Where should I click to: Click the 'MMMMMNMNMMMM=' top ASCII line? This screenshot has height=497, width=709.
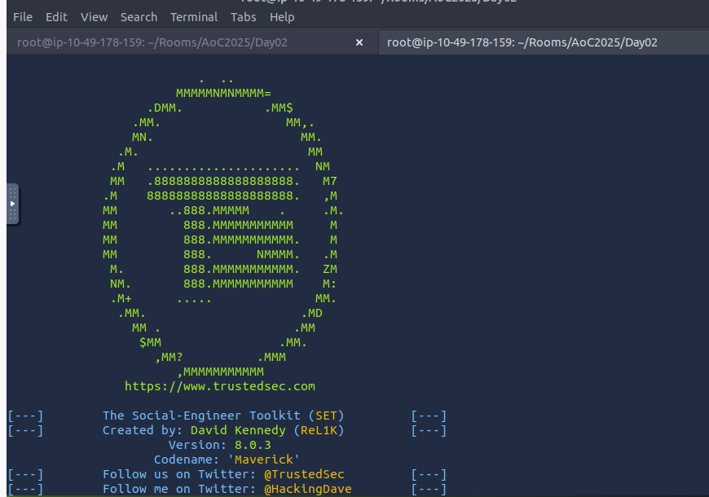pyautogui.click(x=223, y=93)
